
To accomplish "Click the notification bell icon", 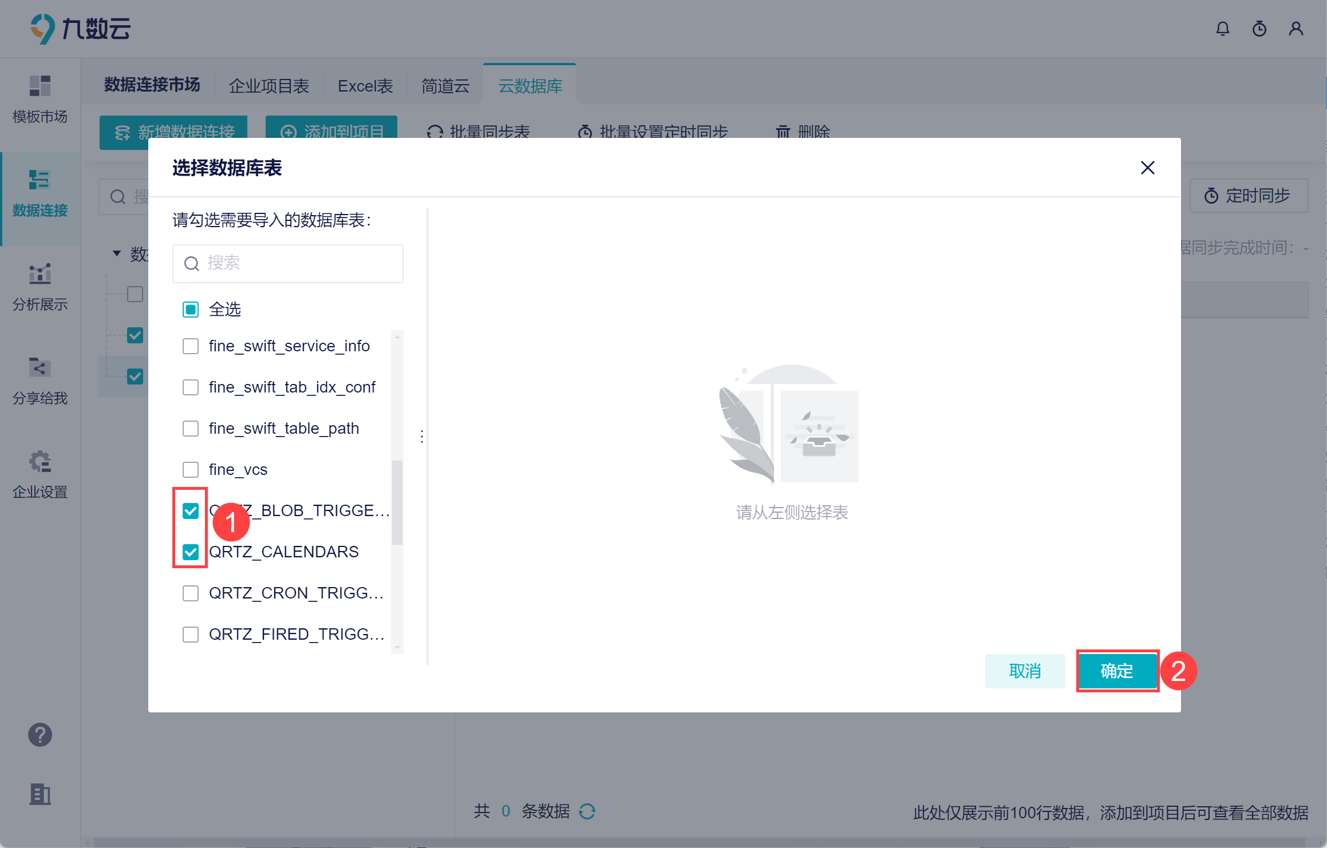I will (1222, 29).
